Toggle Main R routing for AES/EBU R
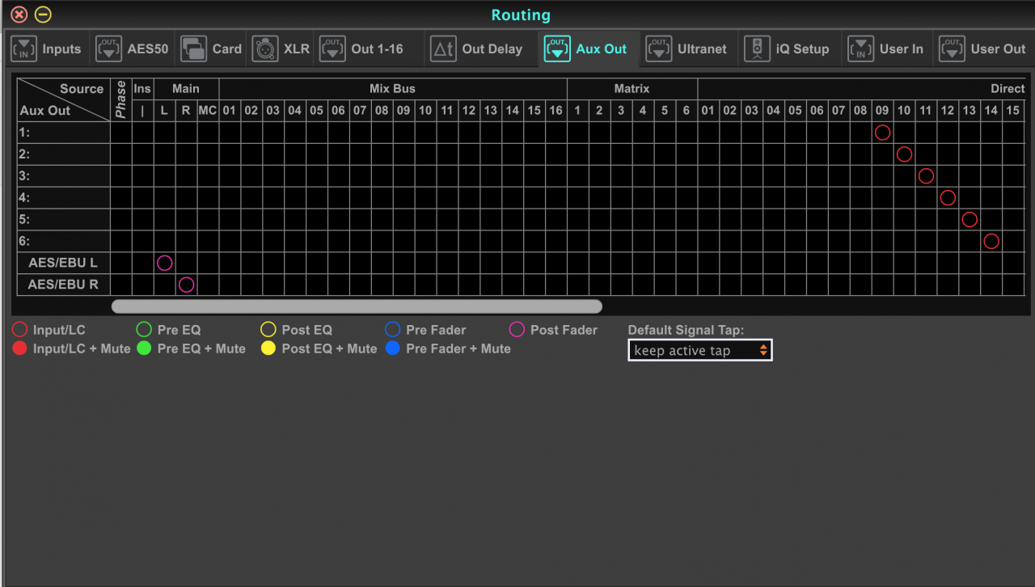1035x587 pixels. click(x=186, y=285)
